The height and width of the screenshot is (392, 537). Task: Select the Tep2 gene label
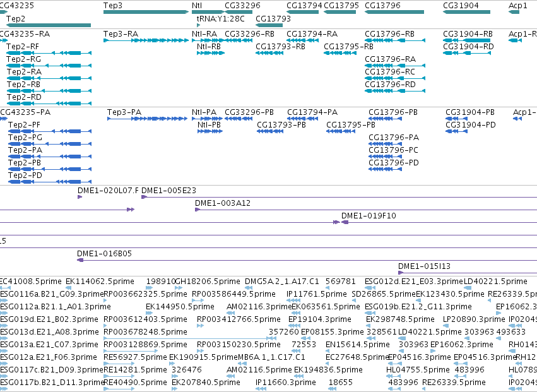click(15, 18)
